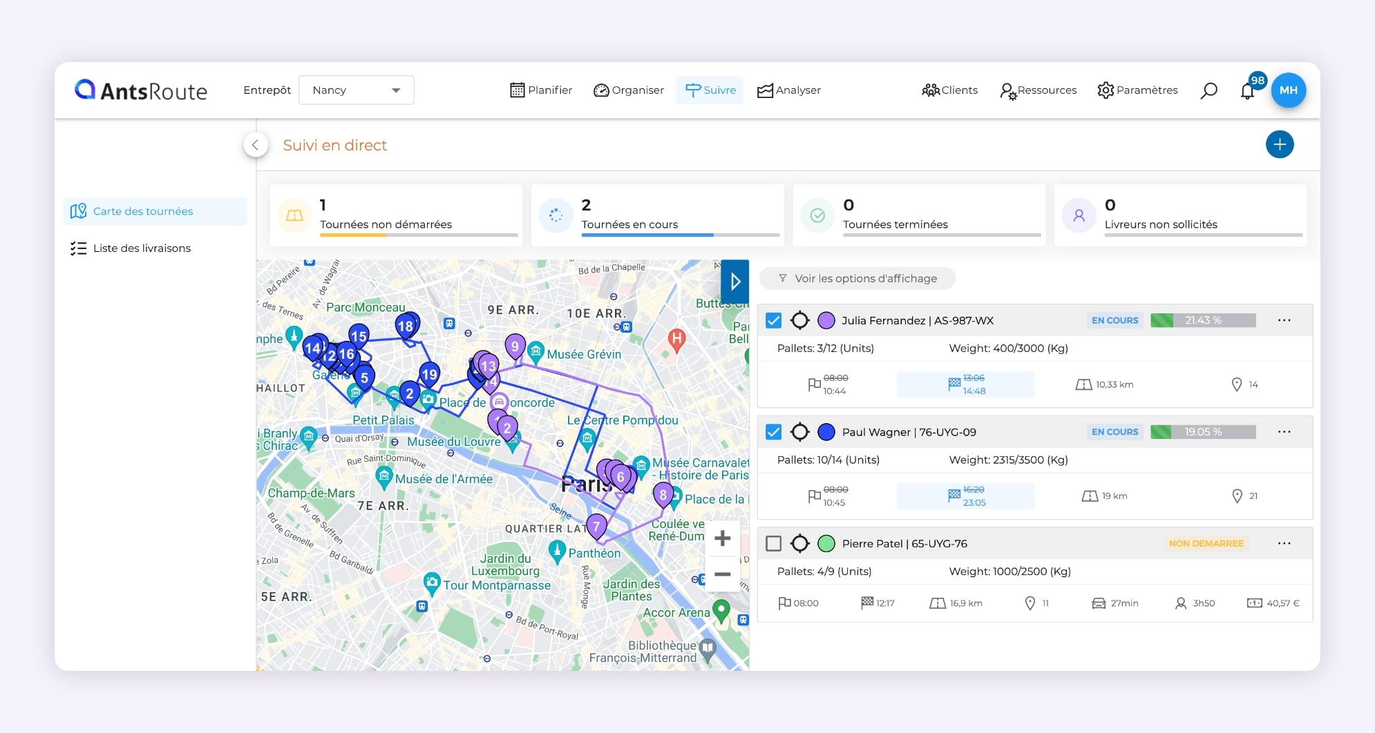Collapse the sidebar with the chevron
This screenshot has height=733, width=1375.
click(x=256, y=145)
